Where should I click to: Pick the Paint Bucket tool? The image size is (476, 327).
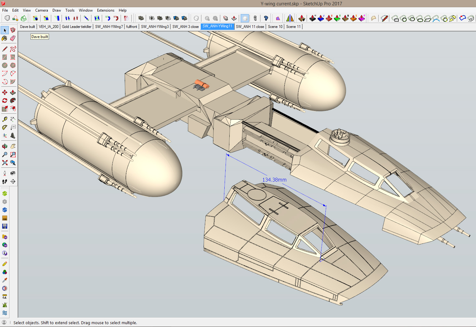(x=5, y=38)
